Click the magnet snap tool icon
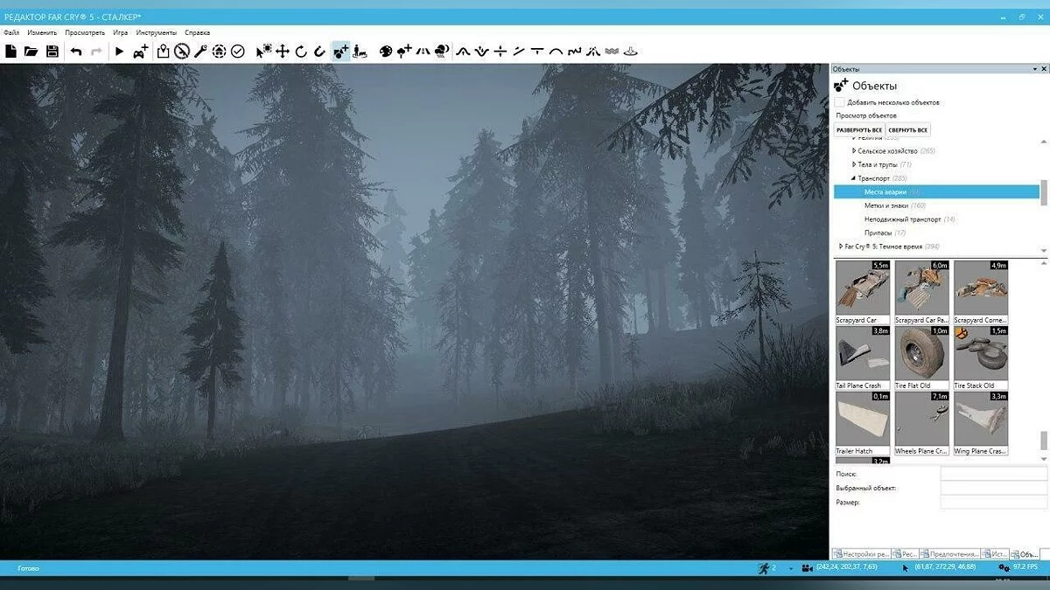The height and width of the screenshot is (590, 1050). (319, 52)
